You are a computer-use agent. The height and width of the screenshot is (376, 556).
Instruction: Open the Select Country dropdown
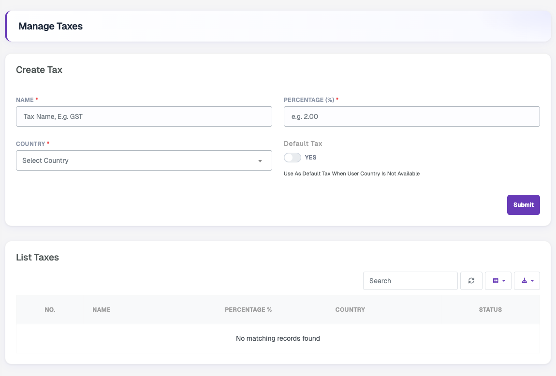tap(144, 160)
